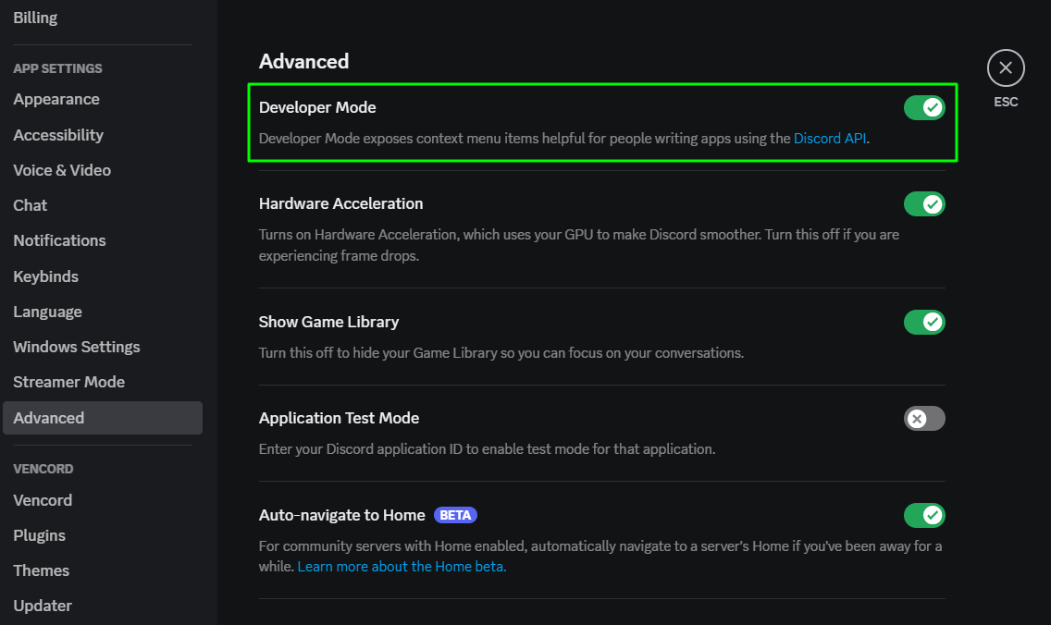Screen dimensions: 1051x625
Task: Click the Show Game Library title
Action: (x=328, y=323)
